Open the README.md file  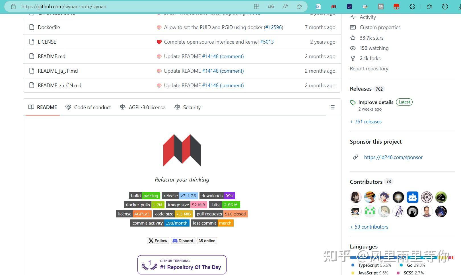pyautogui.click(x=52, y=56)
